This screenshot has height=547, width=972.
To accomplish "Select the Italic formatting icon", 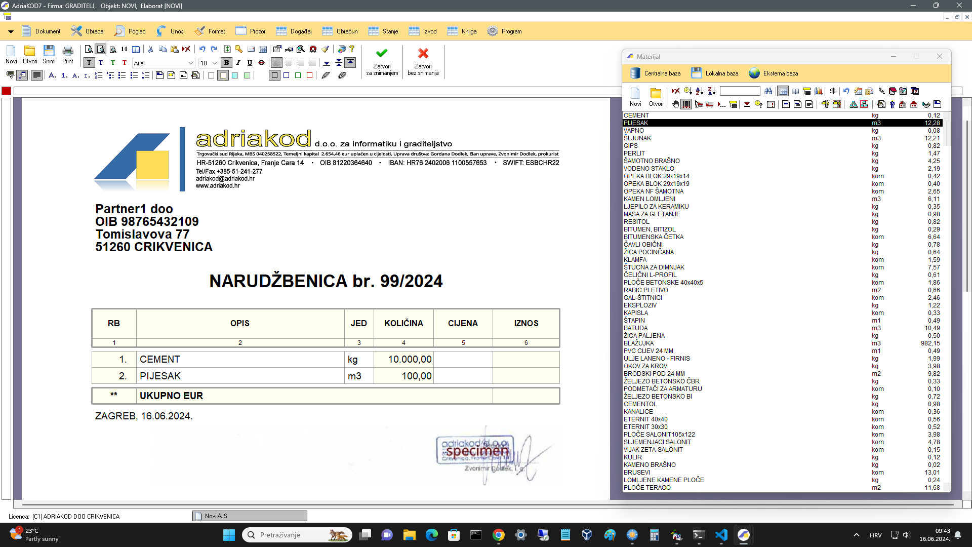I will point(237,63).
